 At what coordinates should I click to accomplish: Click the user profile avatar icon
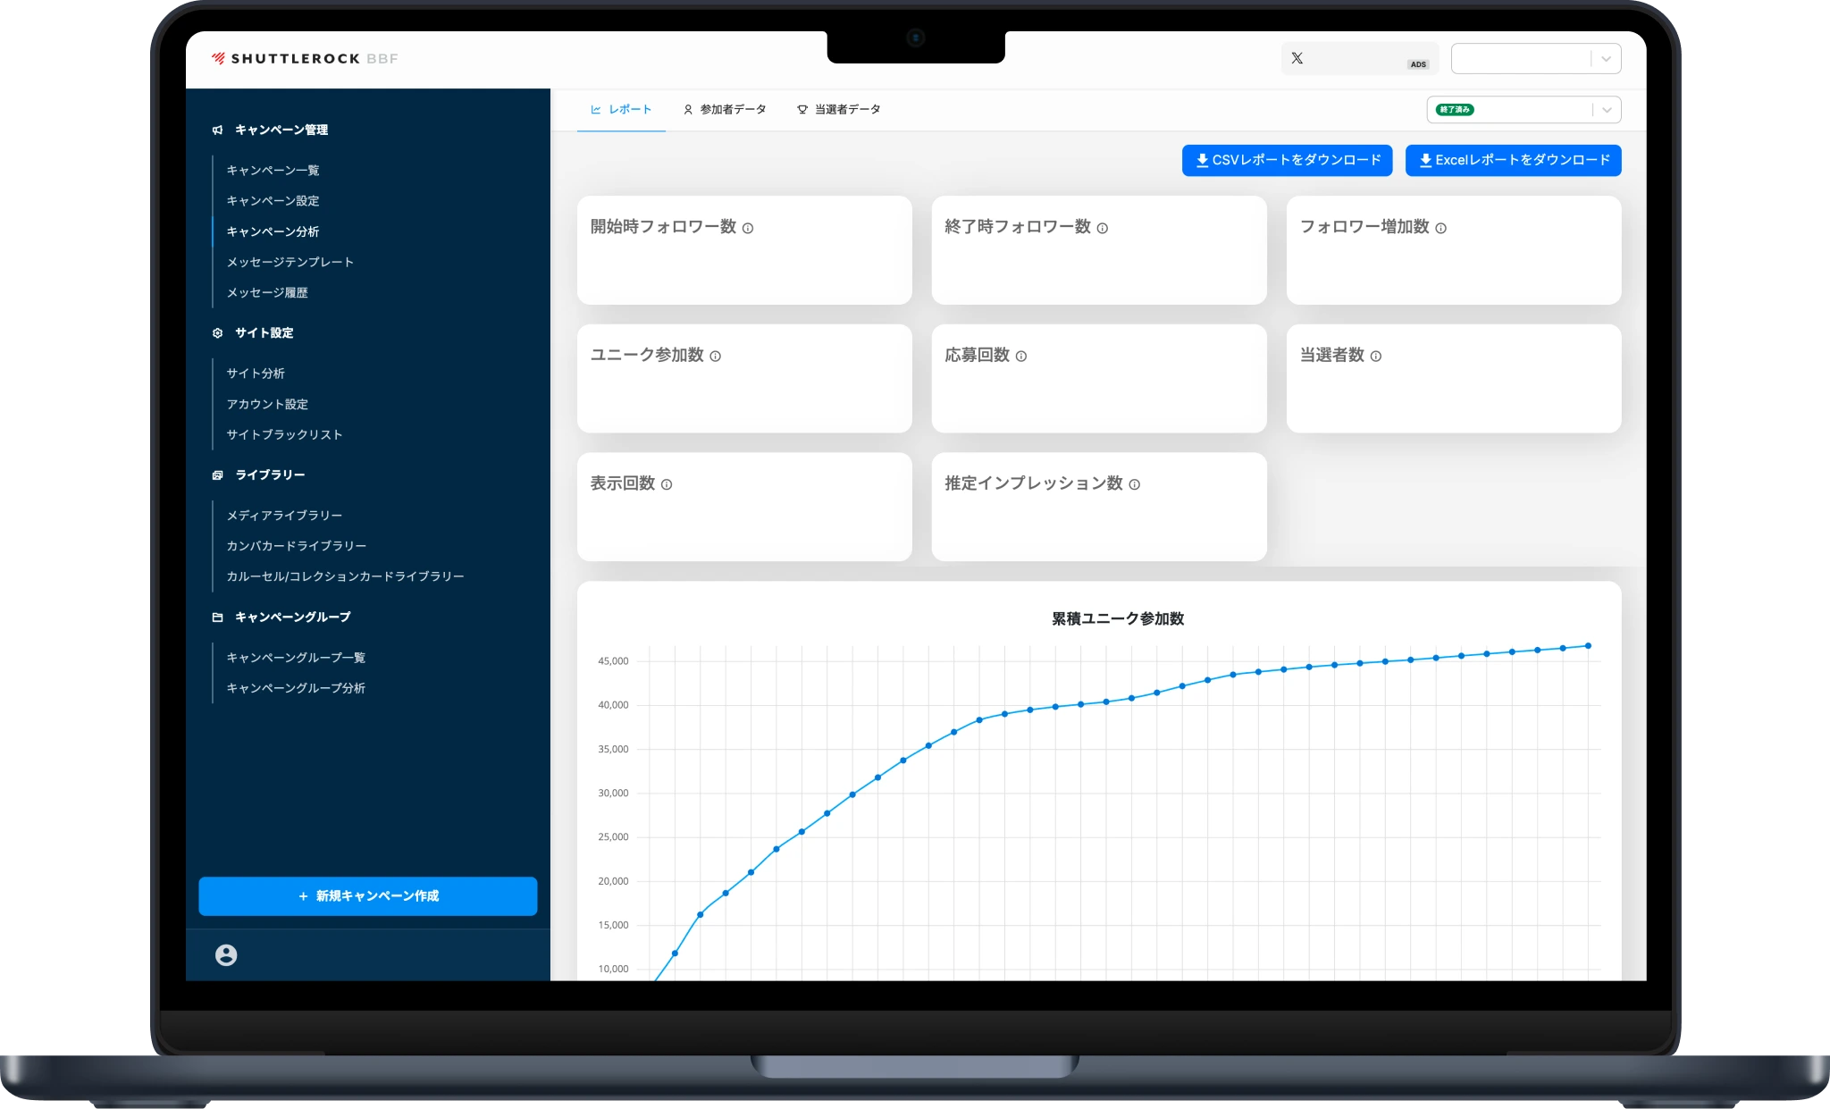point(226,955)
